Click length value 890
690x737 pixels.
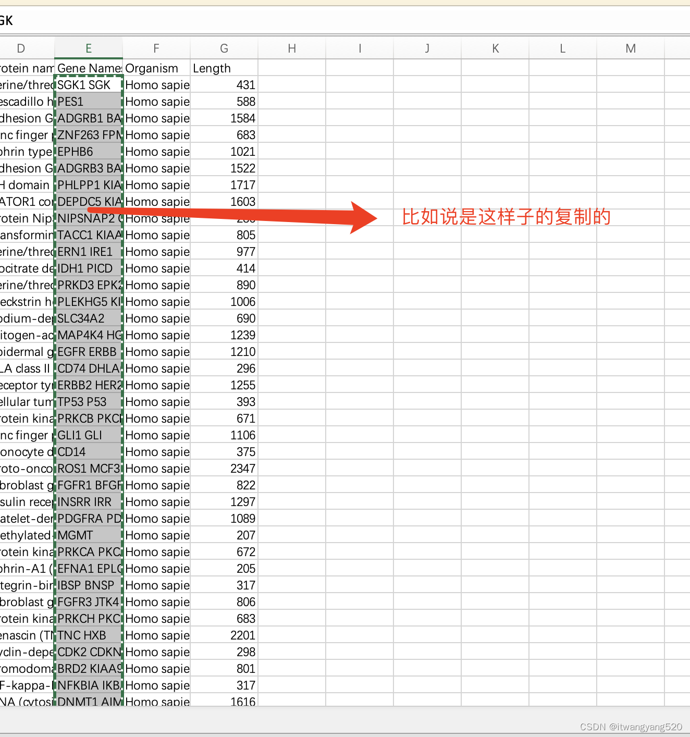click(x=224, y=285)
